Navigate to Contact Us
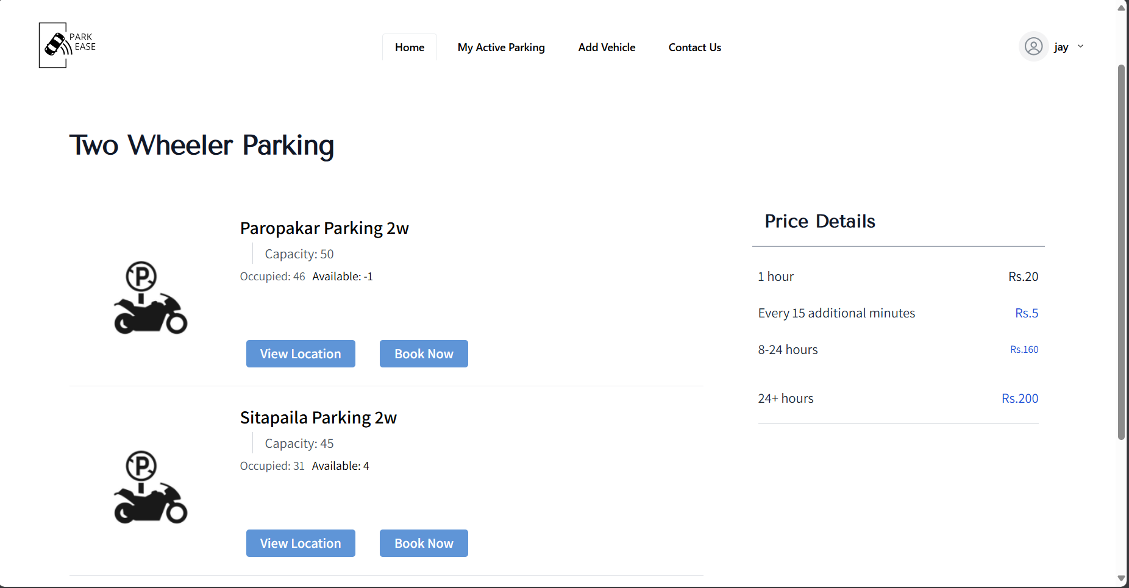 (x=694, y=48)
